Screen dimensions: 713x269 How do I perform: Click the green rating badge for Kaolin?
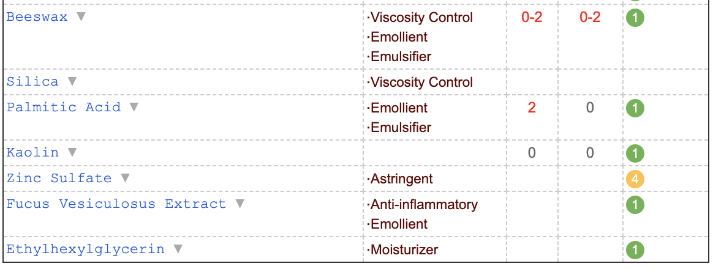(635, 153)
